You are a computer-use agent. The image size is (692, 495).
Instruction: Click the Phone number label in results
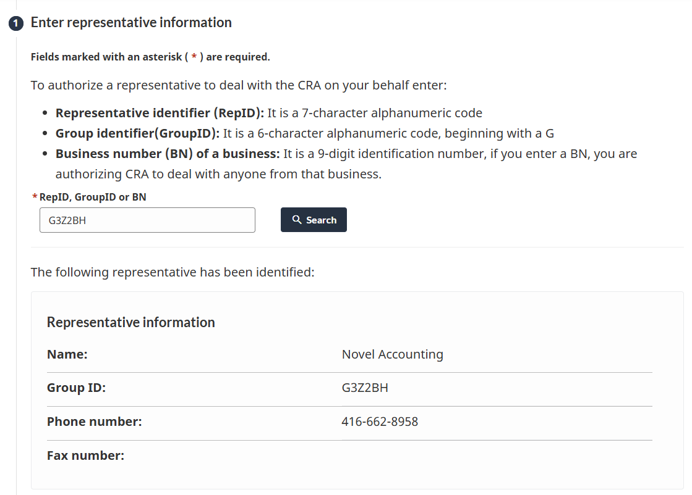click(x=95, y=422)
